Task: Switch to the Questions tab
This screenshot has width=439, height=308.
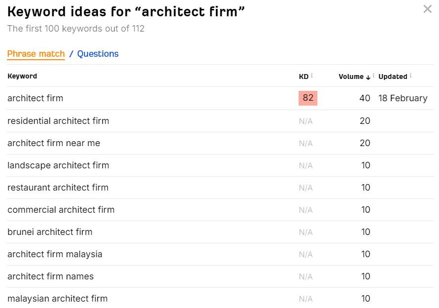Action: tap(98, 54)
